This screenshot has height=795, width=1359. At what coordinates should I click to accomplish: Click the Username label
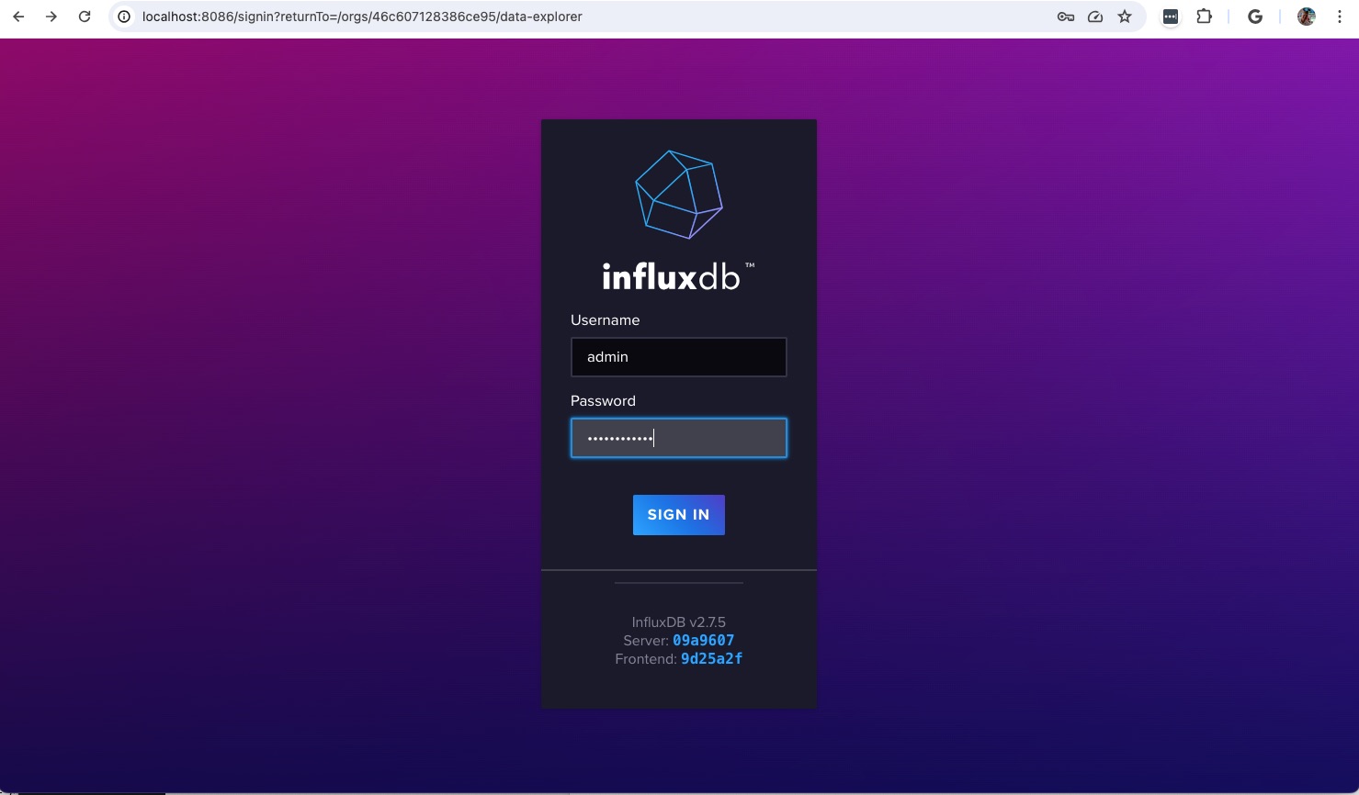(x=605, y=320)
